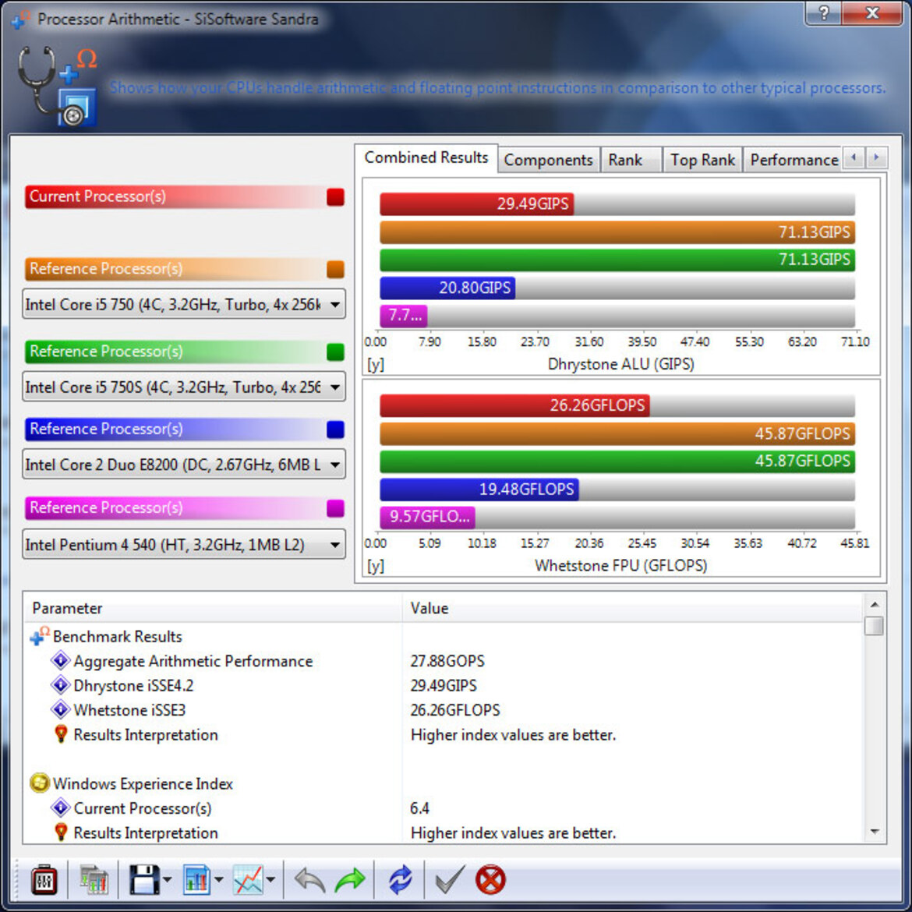Viewport: 912px width, 912px height.
Task: Switch to the Top Rank tab
Action: (702, 160)
